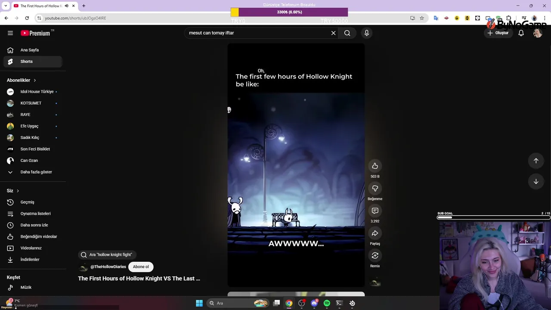Click the Oluştur create button
551x310 pixels.
(498, 33)
